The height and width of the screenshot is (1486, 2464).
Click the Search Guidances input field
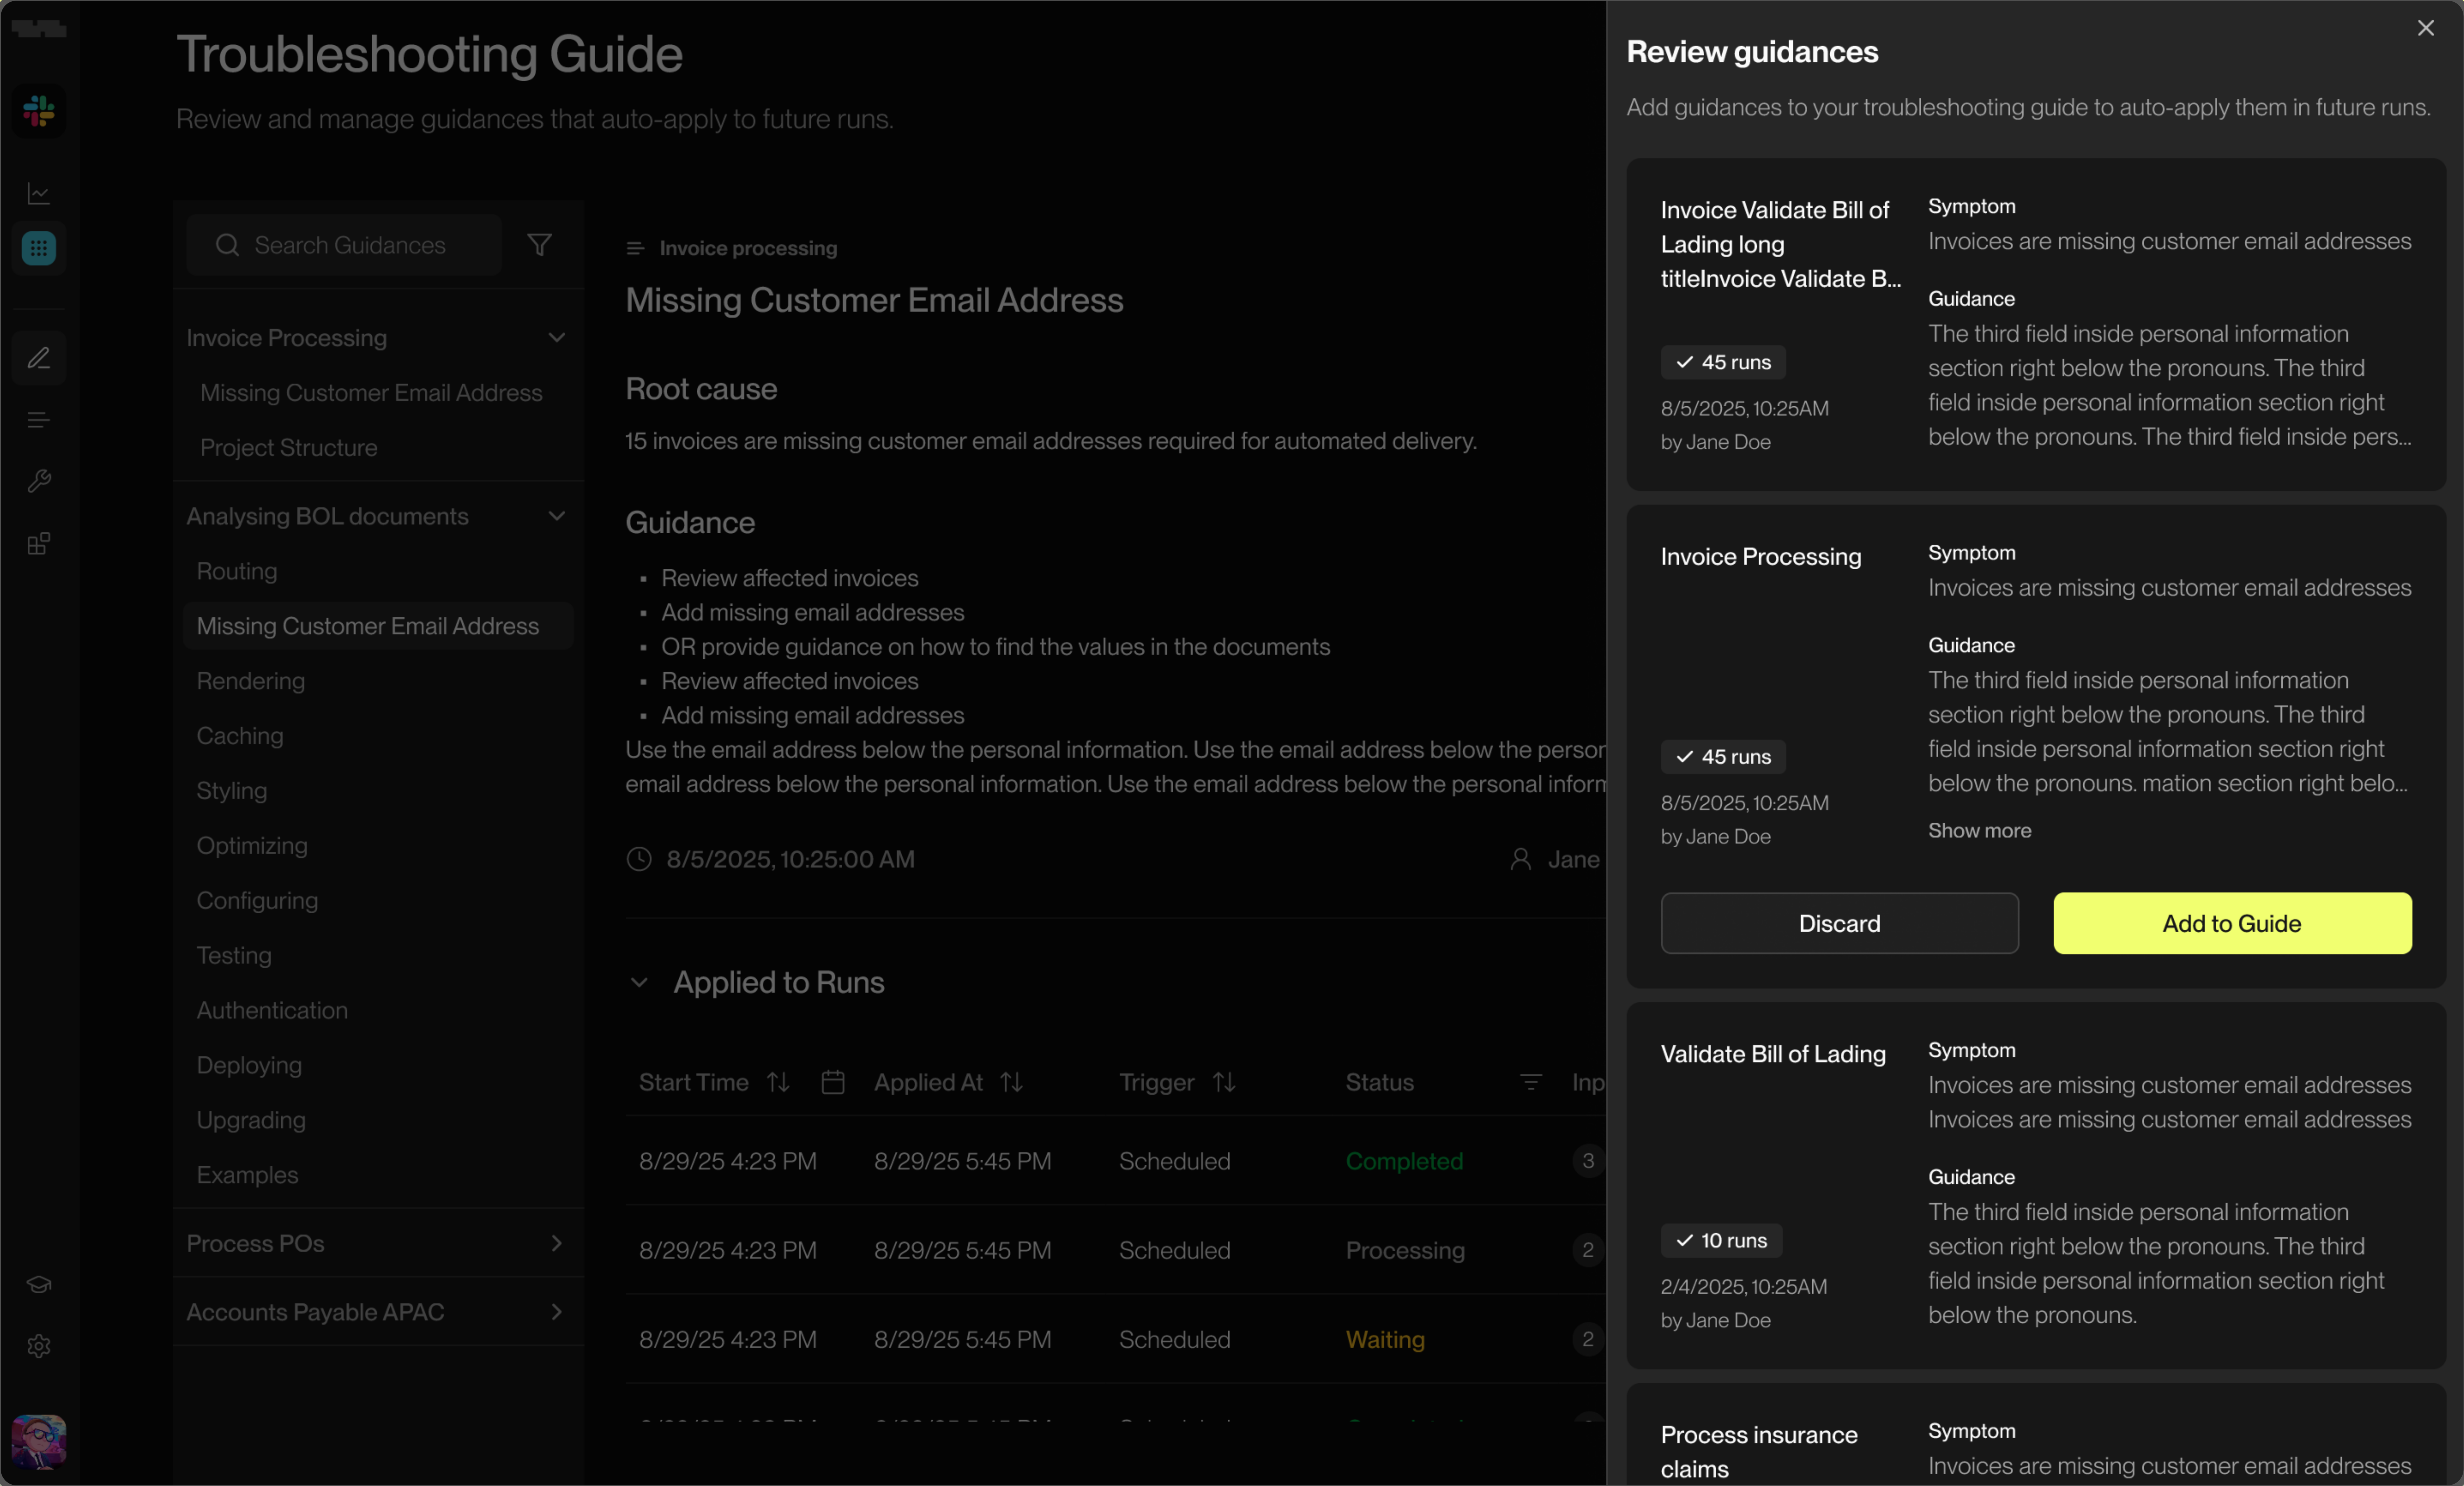click(350, 245)
